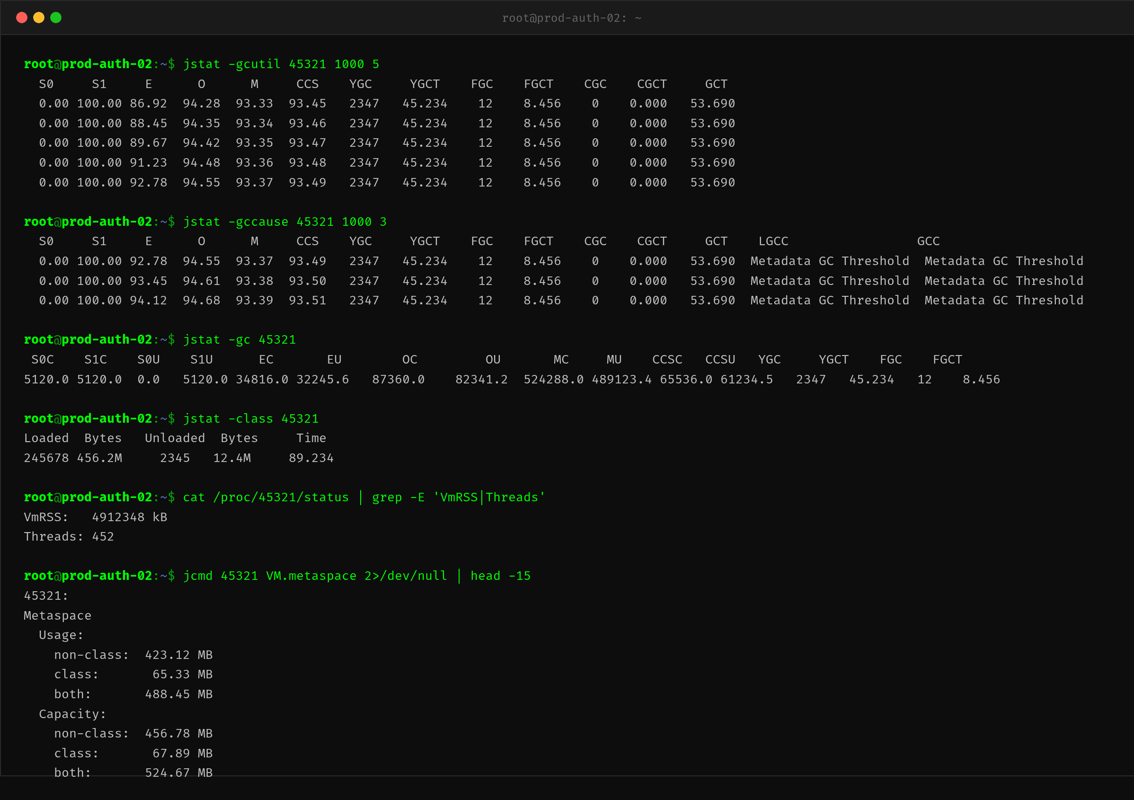Click the LGCC column header
Image resolution: width=1134 pixels, height=800 pixels.
coord(773,241)
